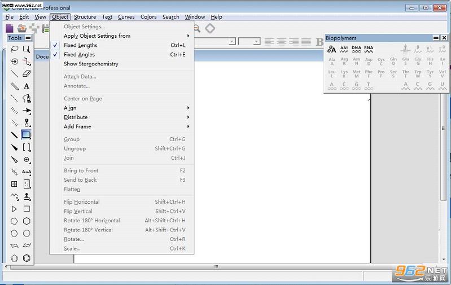Select the Structure Perspective tool

pos(14,62)
